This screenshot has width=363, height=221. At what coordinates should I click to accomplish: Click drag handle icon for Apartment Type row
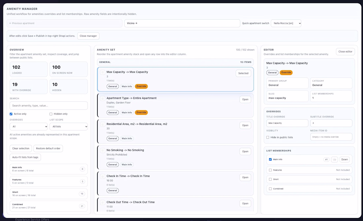pyautogui.click(x=102, y=99)
